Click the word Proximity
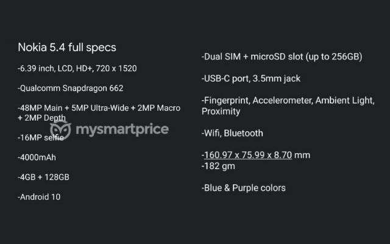The width and height of the screenshot is (390, 244). 221,112
